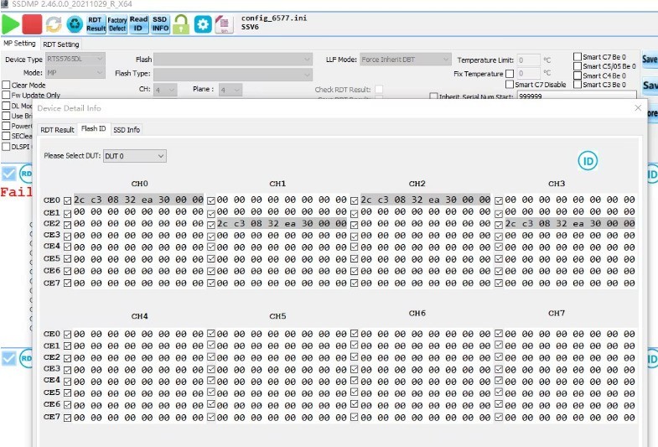The height and width of the screenshot is (447, 658).
Task: Uncheck CH7 CE7 checkbox in lower group
Action: click(x=499, y=417)
